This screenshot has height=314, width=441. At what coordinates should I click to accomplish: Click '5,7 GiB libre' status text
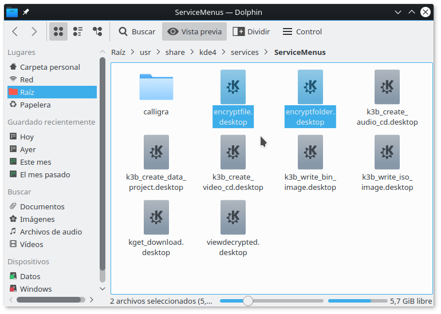pyautogui.click(x=411, y=301)
